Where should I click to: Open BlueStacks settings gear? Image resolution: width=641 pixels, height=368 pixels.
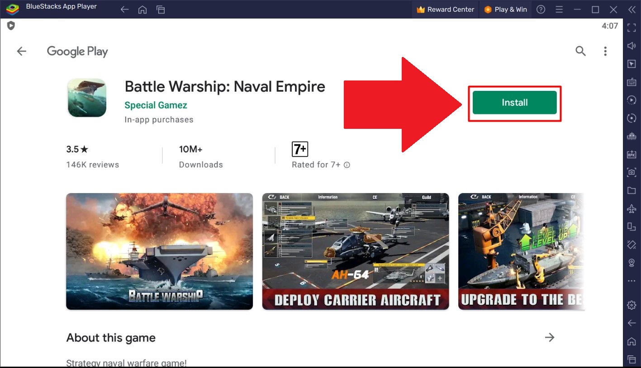(x=632, y=305)
